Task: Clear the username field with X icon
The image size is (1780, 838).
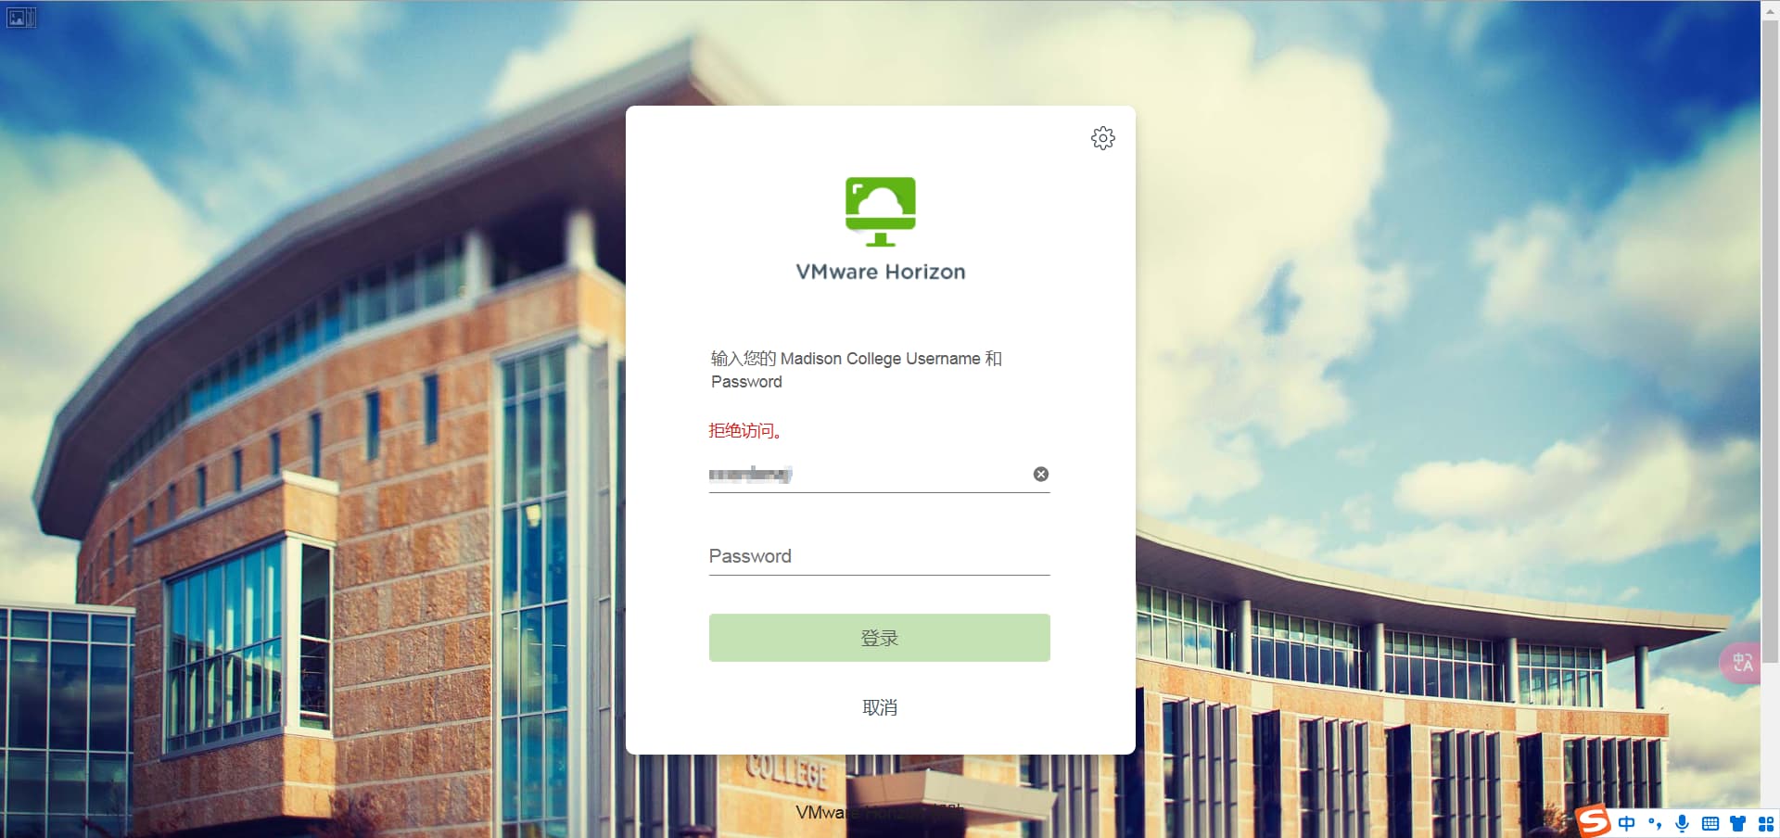Action: pyautogui.click(x=1041, y=474)
